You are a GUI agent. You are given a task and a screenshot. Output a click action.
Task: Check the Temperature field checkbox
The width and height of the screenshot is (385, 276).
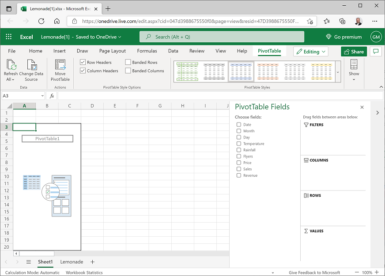tap(238, 143)
